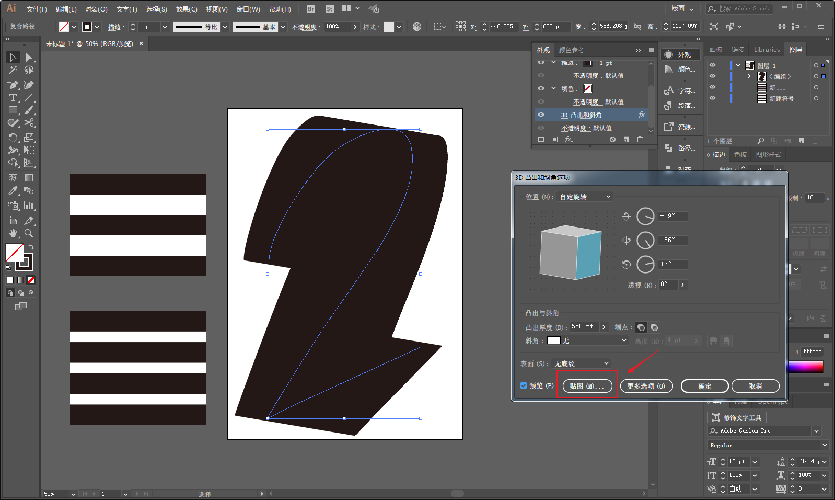835x500 pixels.
Task: Click the fill color swatch in Appearance
Action: click(x=588, y=88)
